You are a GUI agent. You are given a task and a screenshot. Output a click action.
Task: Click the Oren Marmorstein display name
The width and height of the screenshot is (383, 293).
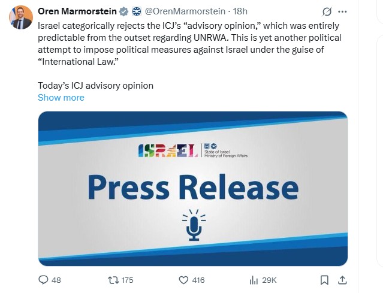point(78,11)
